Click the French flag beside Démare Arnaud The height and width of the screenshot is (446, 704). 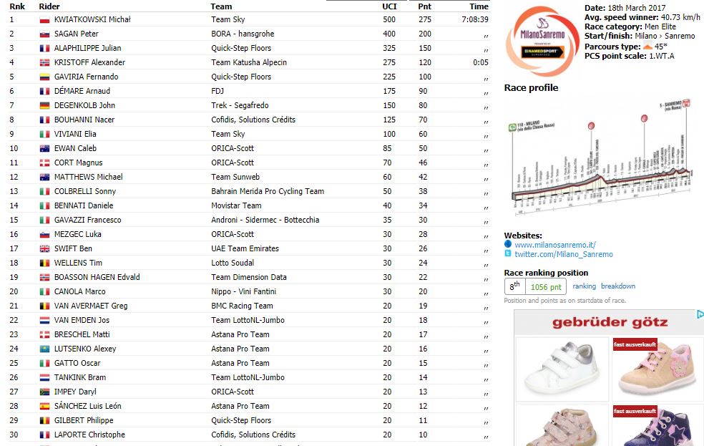click(x=44, y=91)
